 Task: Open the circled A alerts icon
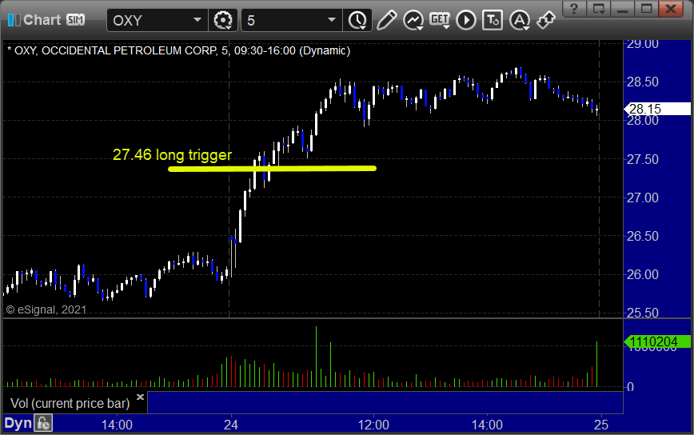pyautogui.click(x=520, y=20)
